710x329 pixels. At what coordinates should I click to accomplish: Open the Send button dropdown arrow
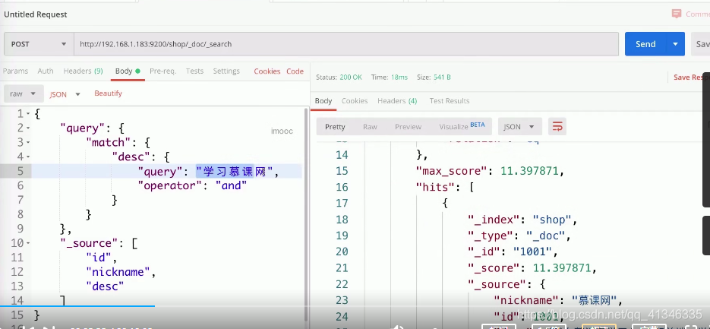tap(675, 44)
